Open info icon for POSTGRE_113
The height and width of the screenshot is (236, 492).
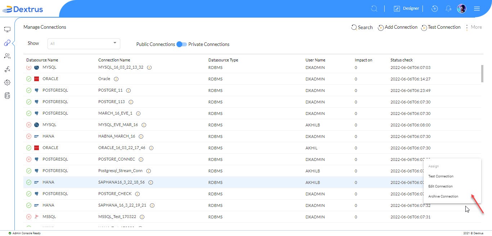click(x=131, y=102)
